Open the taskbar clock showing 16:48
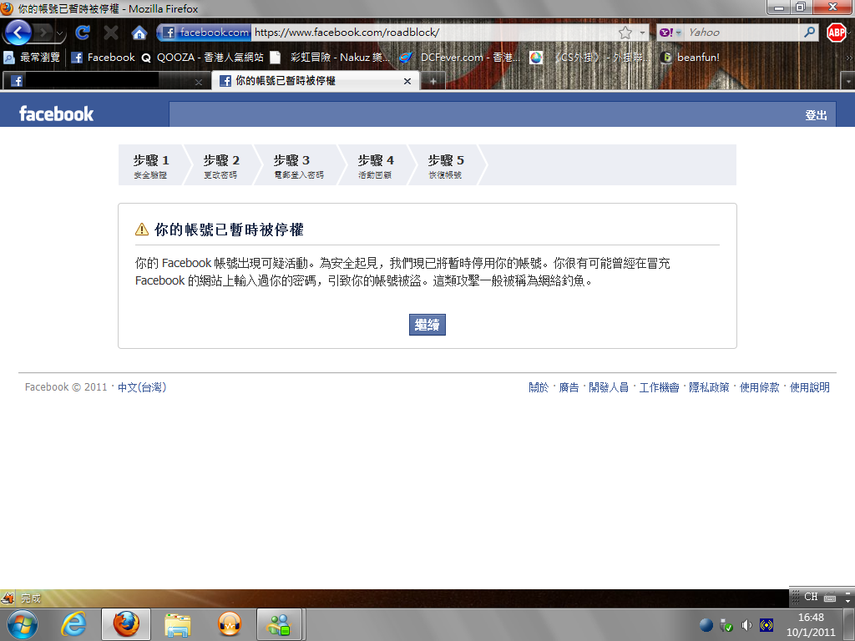The width and height of the screenshot is (855, 641). click(x=811, y=624)
